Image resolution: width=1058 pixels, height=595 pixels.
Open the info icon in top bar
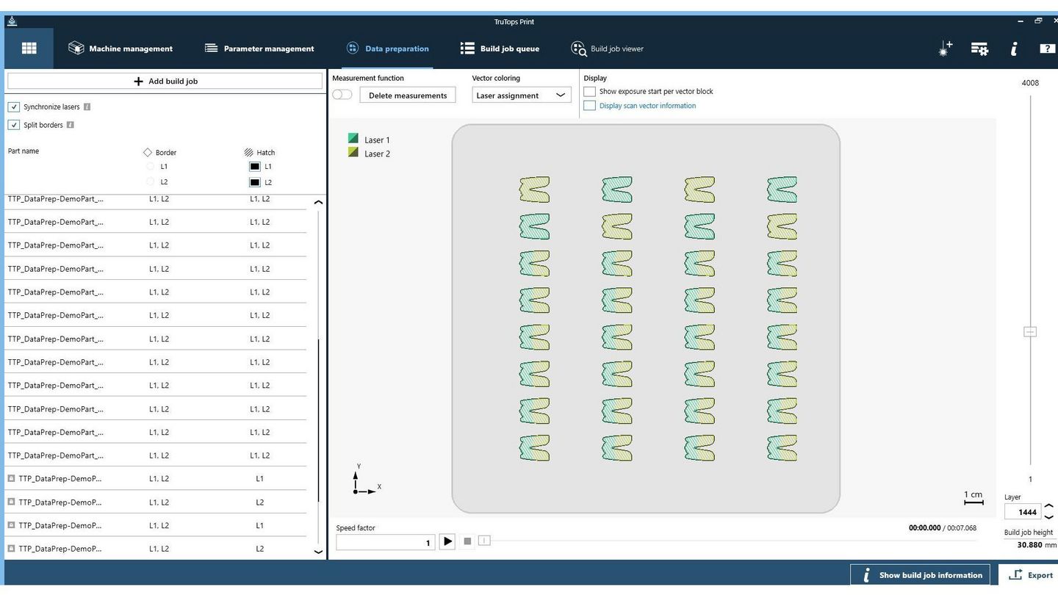click(1014, 48)
